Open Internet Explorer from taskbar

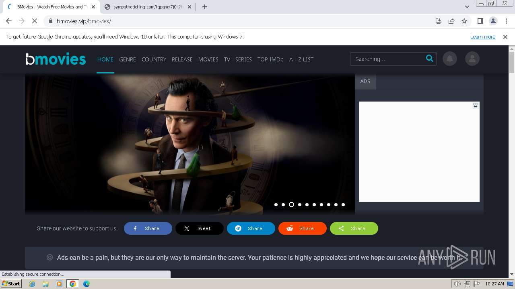tap(32, 284)
